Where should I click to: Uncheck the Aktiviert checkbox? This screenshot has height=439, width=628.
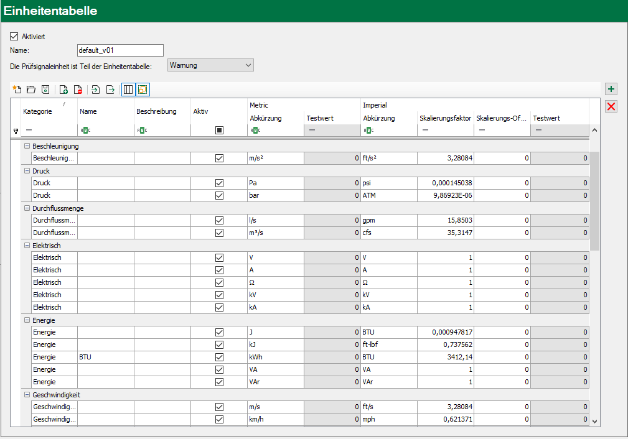[14, 37]
